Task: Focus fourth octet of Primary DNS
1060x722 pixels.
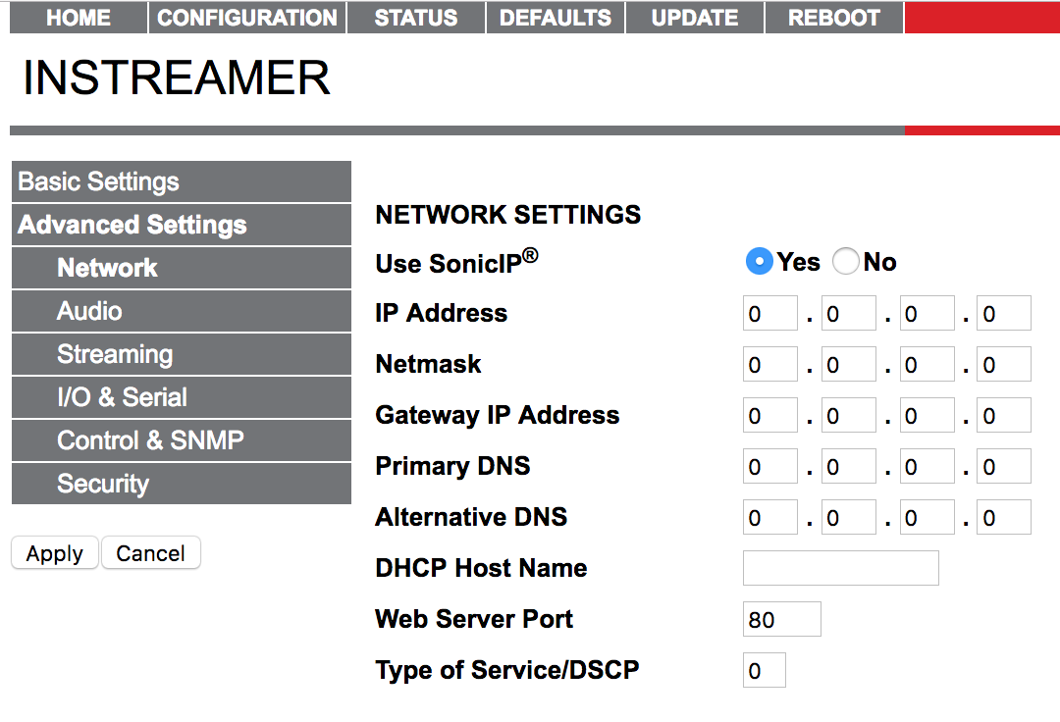Action: (x=1004, y=466)
